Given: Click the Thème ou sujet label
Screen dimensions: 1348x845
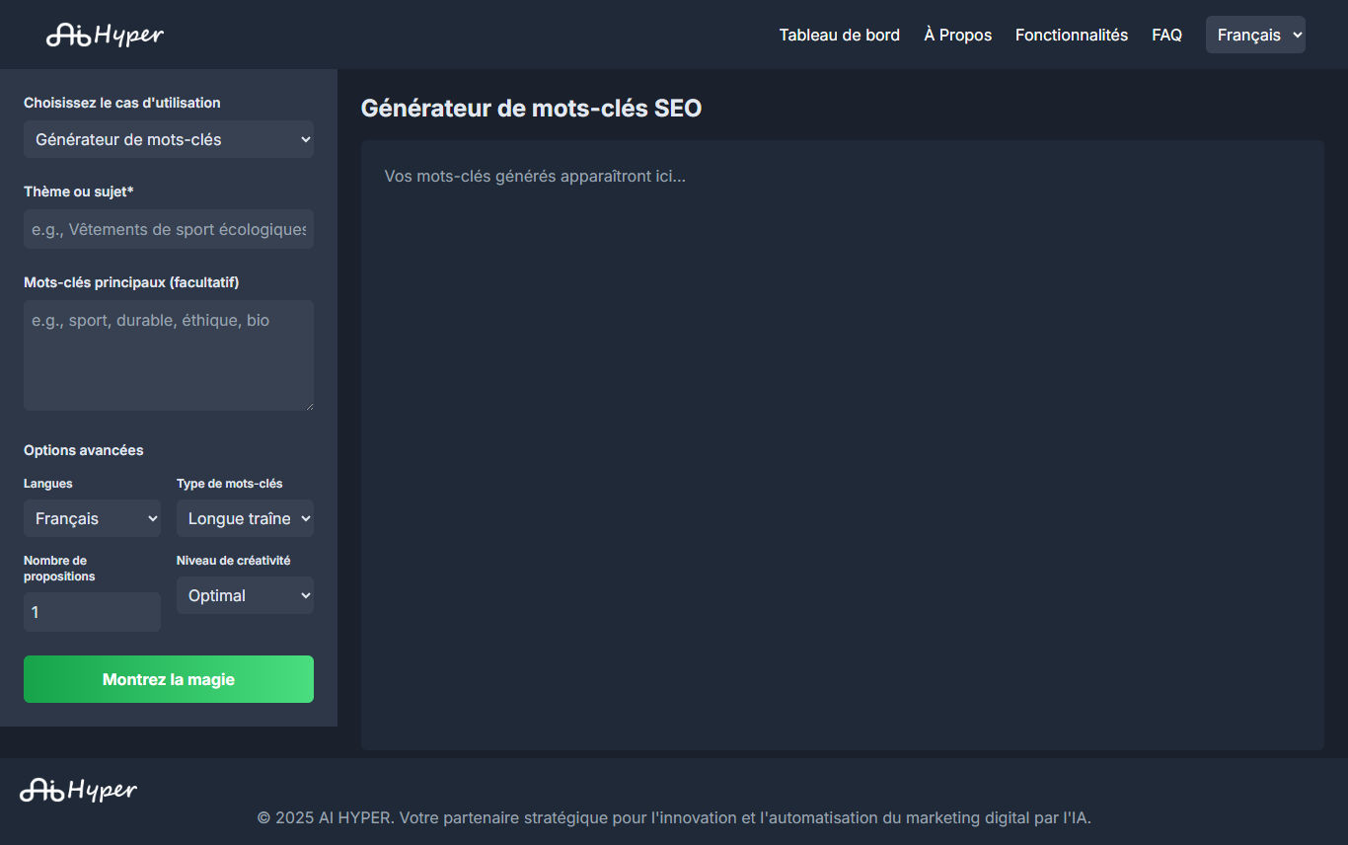Looking at the screenshot, I should coord(79,192).
